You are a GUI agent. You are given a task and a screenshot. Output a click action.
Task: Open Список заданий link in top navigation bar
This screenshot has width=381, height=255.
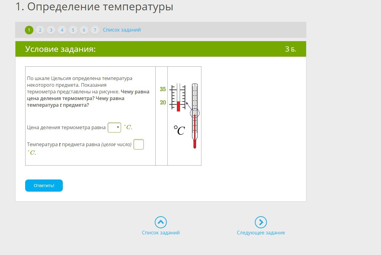point(122,30)
